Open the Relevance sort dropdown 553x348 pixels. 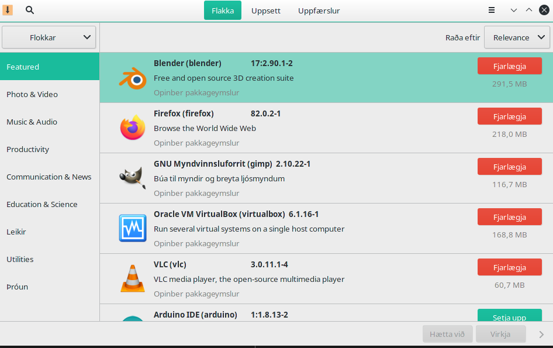click(517, 37)
